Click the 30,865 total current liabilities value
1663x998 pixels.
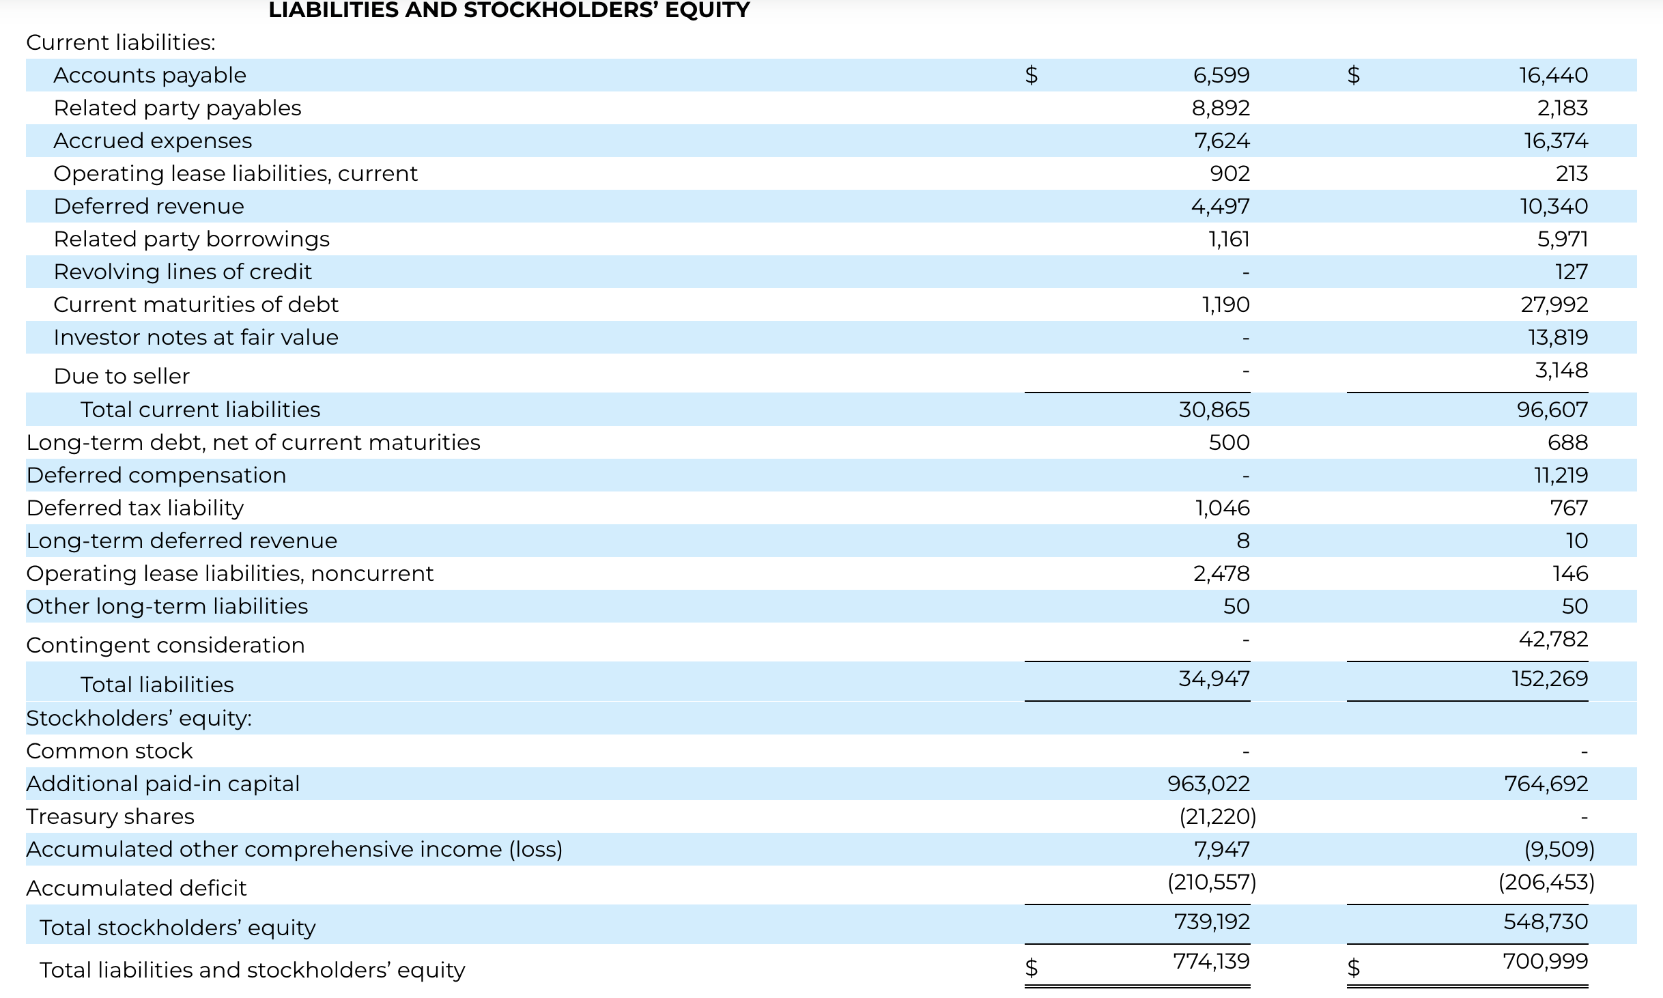(1214, 410)
